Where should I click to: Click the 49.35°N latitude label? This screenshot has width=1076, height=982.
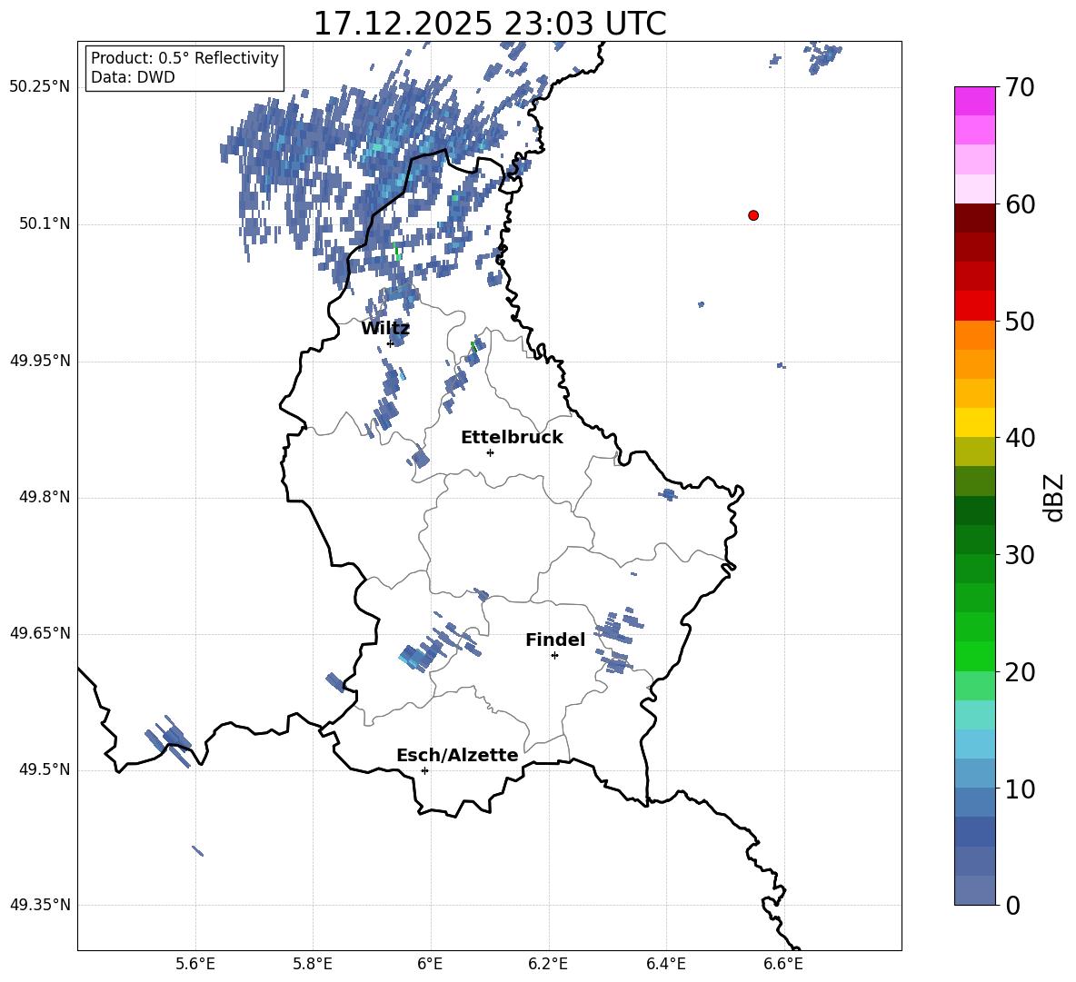click(40, 905)
